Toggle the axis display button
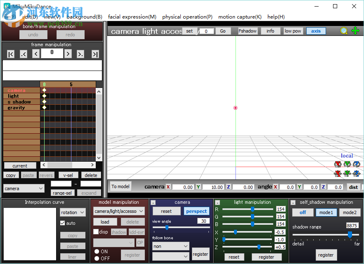This screenshot has width=364, height=264. point(316,31)
